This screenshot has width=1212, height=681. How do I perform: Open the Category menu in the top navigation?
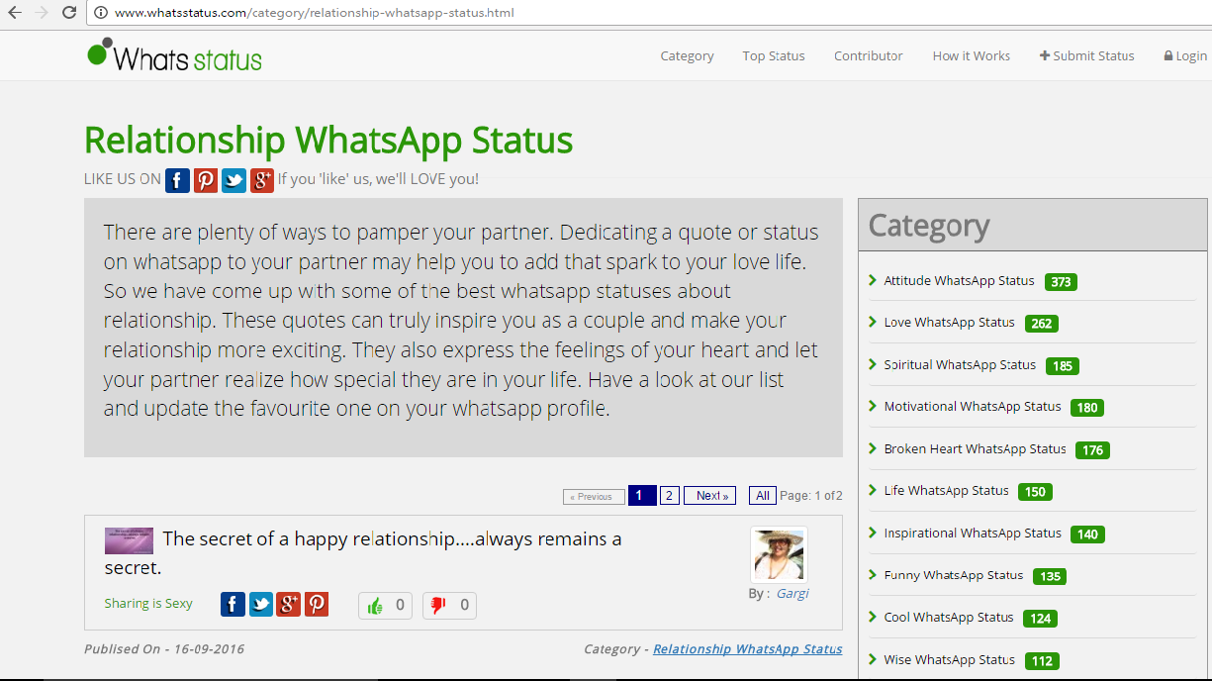click(687, 56)
